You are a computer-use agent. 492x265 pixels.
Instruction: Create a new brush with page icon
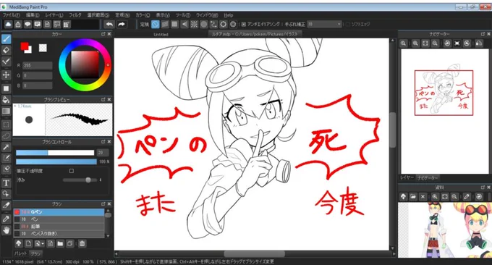point(28,243)
